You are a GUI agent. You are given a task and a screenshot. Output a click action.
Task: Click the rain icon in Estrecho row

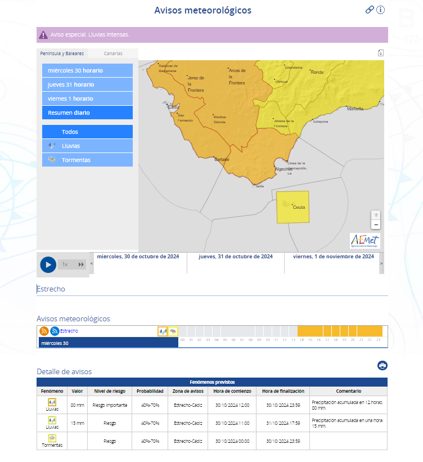(163, 331)
